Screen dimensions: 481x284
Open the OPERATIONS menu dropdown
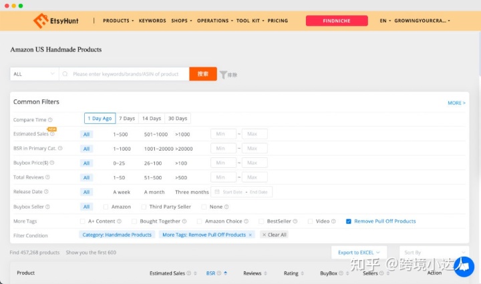pos(215,21)
